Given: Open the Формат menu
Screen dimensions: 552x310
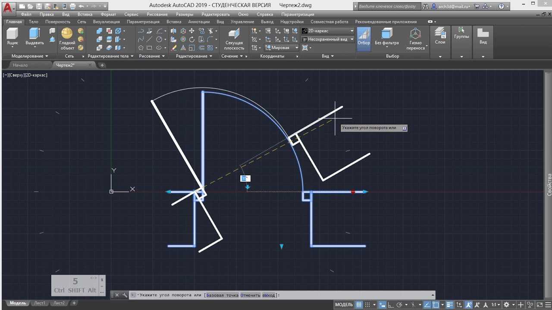Looking at the screenshot, I should 108,14.
